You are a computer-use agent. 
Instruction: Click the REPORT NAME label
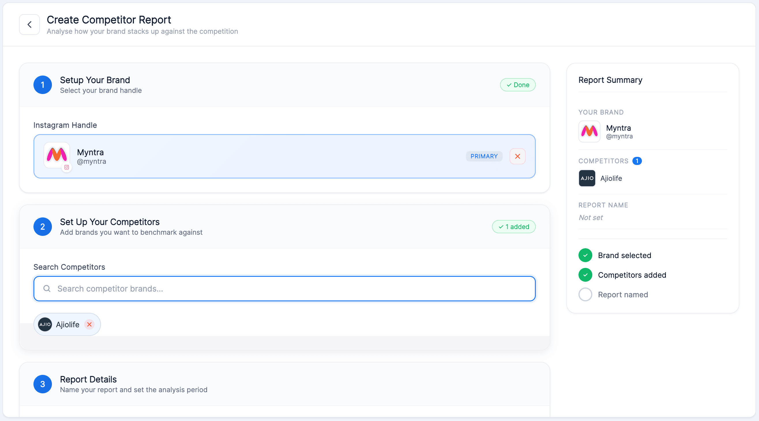click(603, 205)
